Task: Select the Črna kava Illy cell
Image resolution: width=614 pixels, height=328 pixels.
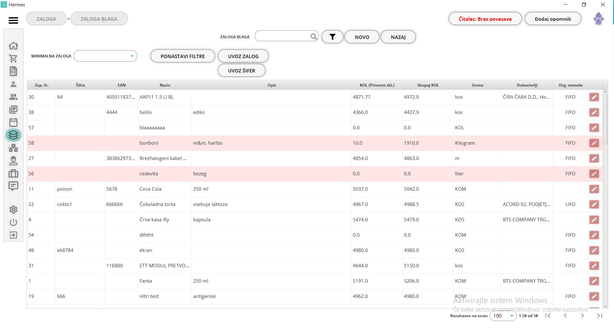Action: pos(165,220)
